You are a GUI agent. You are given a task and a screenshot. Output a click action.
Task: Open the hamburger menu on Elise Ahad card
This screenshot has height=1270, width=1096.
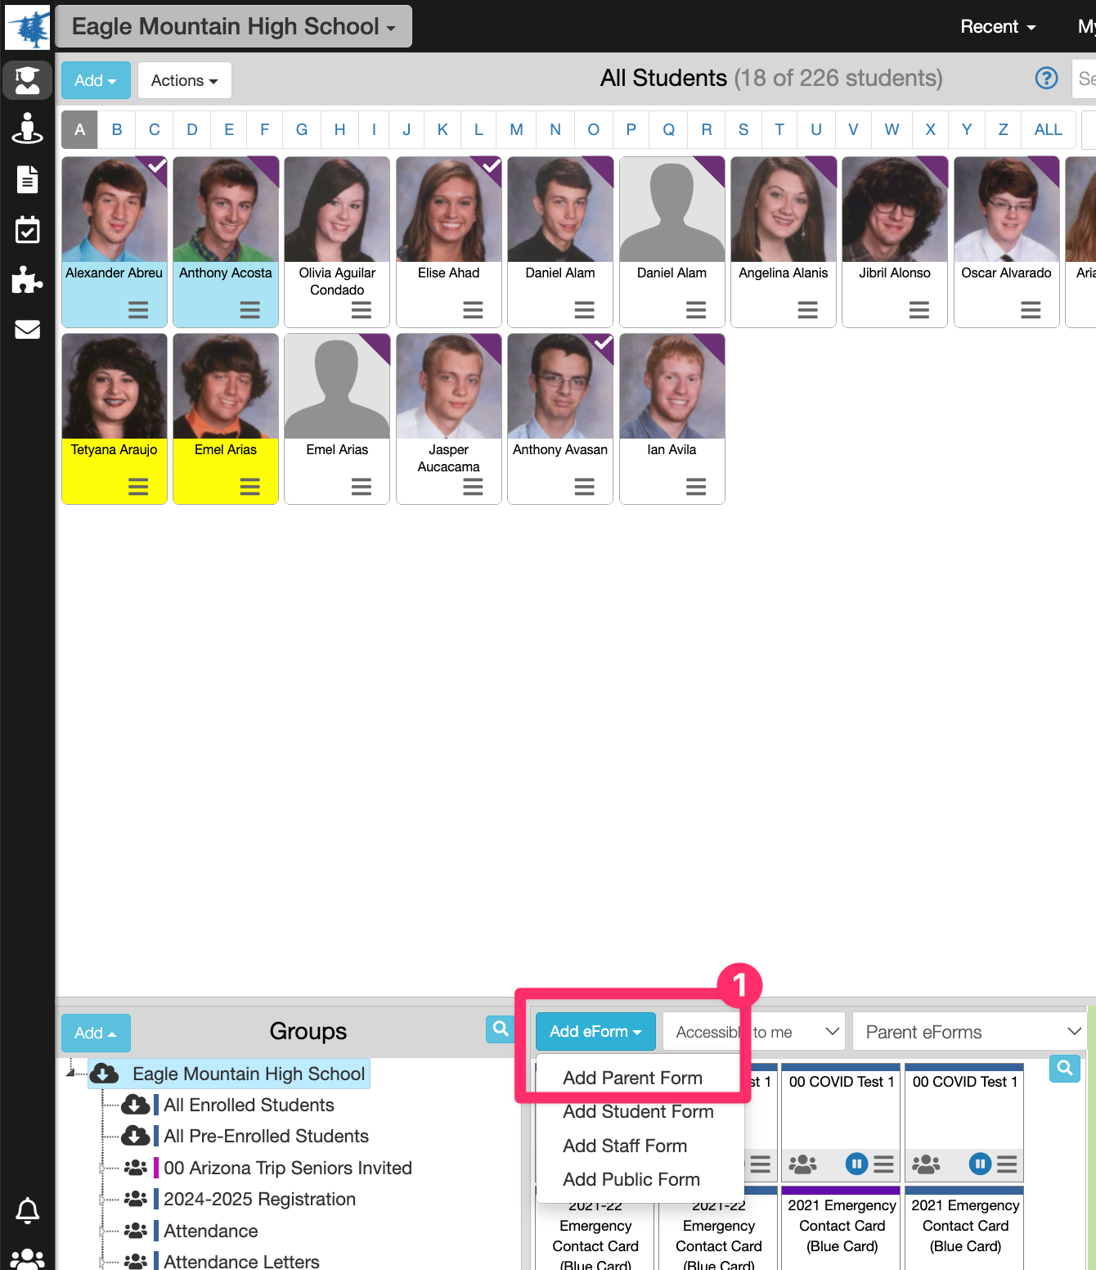click(x=473, y=310)
